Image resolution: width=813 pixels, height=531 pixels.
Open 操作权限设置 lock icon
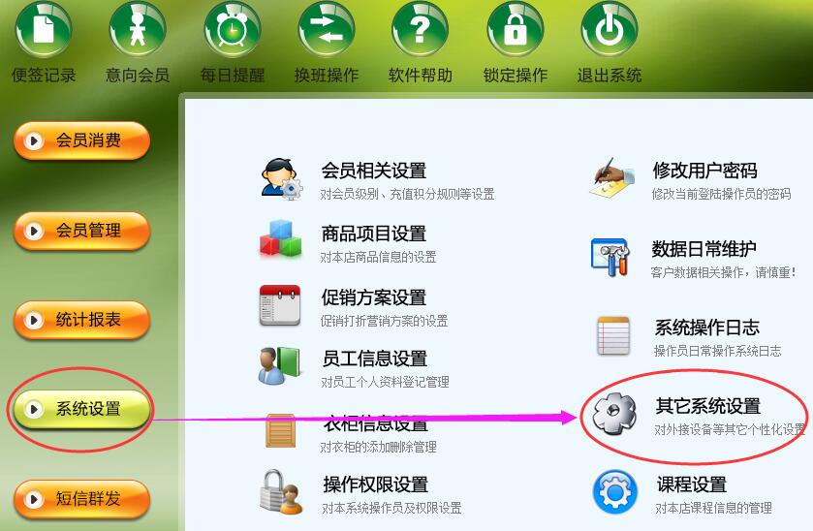(x=281, y=492)
